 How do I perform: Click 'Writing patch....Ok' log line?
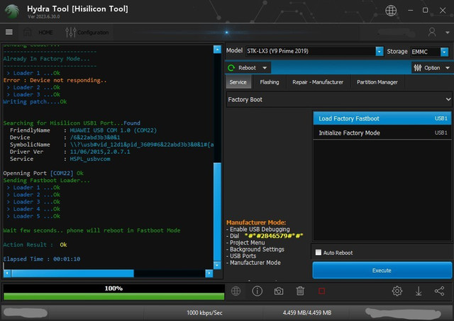coord(35,102)
